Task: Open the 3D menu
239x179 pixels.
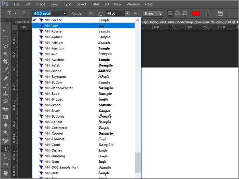Action: pyautogui.click(x=107, y=4)
